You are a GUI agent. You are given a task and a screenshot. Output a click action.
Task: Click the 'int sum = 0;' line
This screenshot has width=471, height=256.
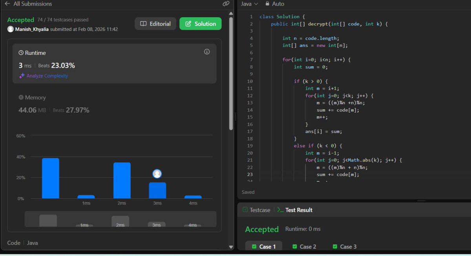point(310,67)
